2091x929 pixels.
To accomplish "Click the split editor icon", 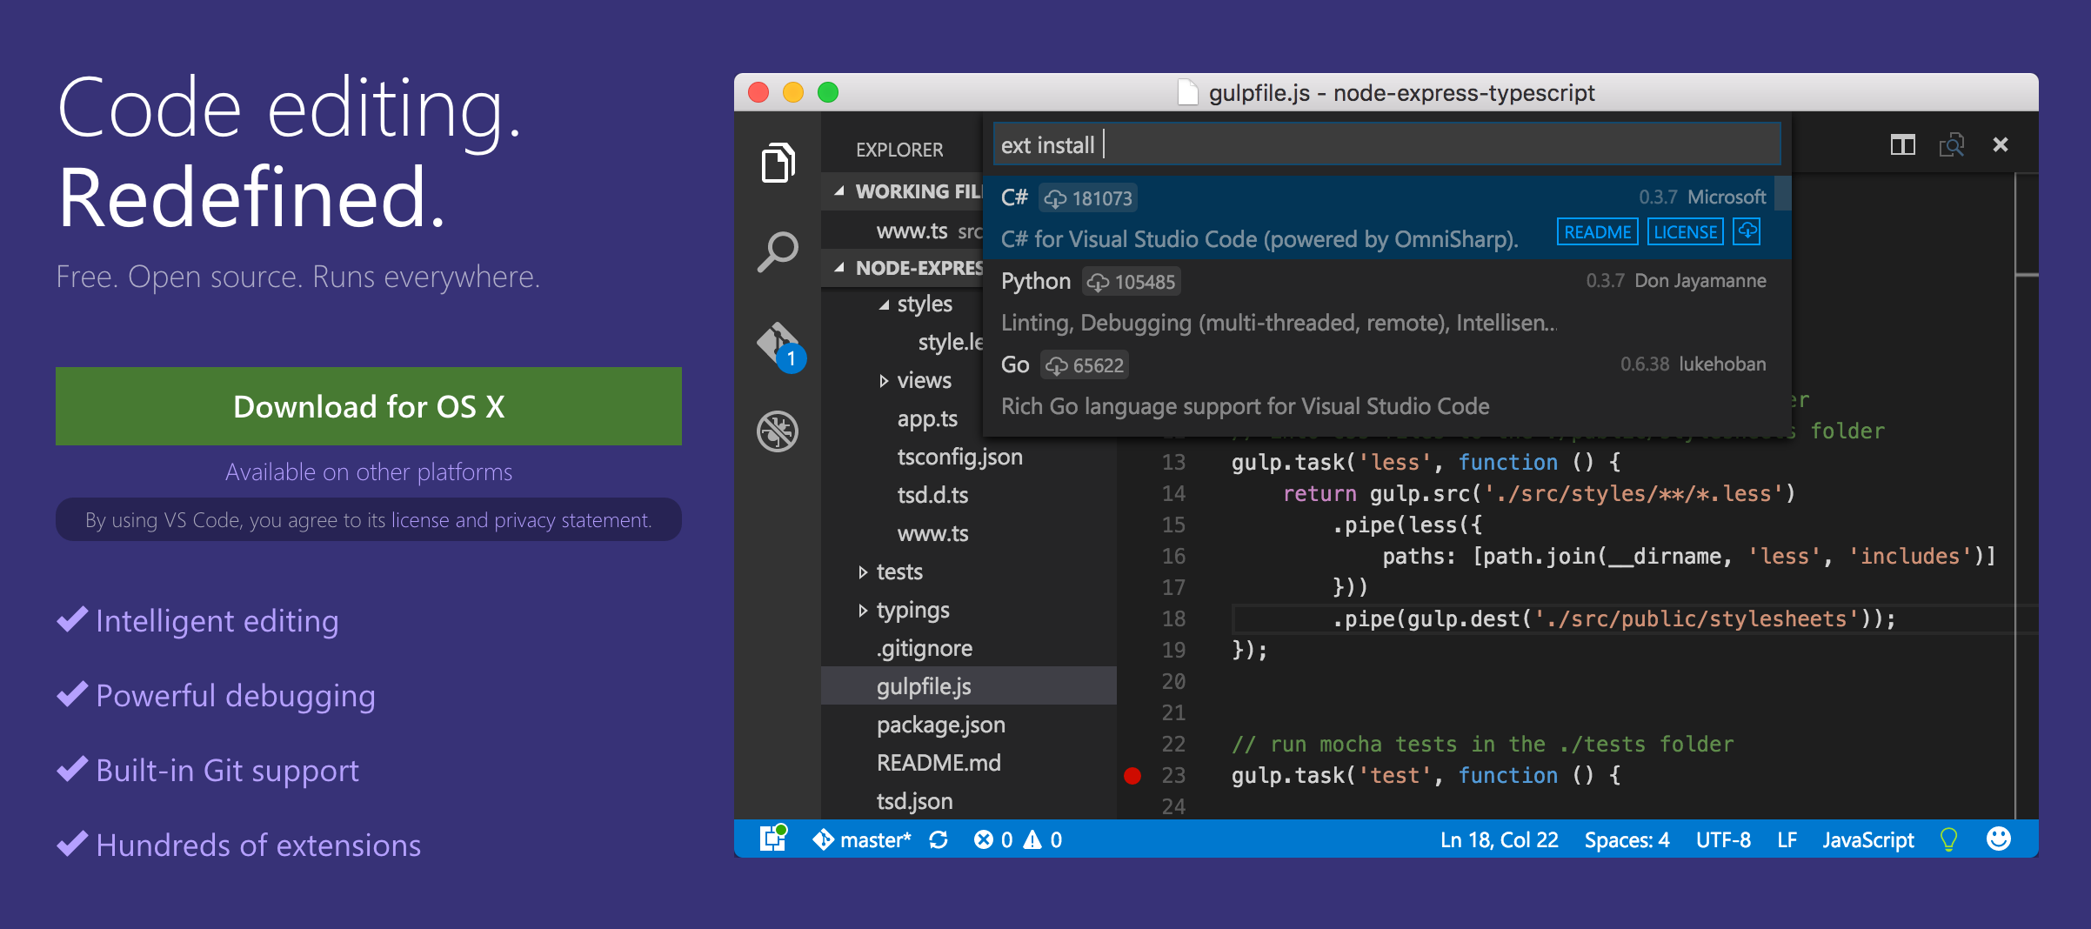I will pyautogui.click(x=1902, y=145).
